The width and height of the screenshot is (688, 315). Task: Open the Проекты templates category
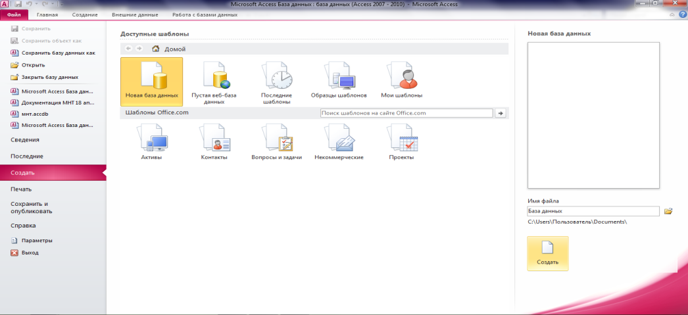tap(401, 142)
